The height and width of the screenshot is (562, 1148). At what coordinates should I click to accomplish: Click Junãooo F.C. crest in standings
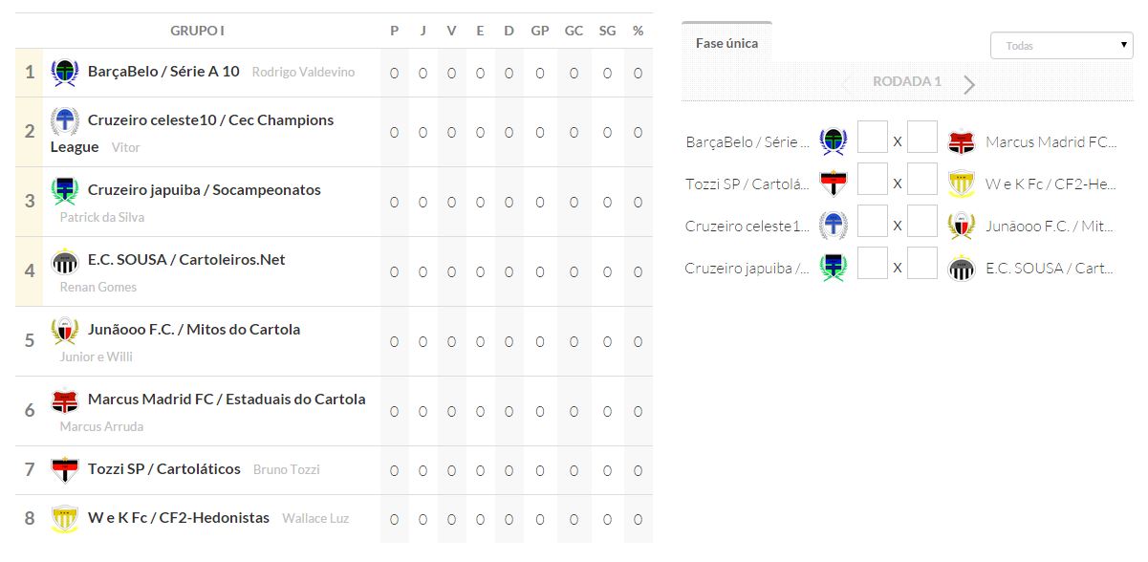pyautogui.click(x=64, y=331)
